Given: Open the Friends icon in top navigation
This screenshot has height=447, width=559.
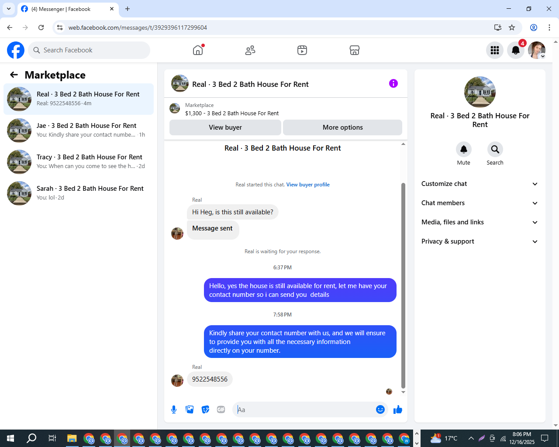Looking at the screenshot, I should (x=250, y=50).
